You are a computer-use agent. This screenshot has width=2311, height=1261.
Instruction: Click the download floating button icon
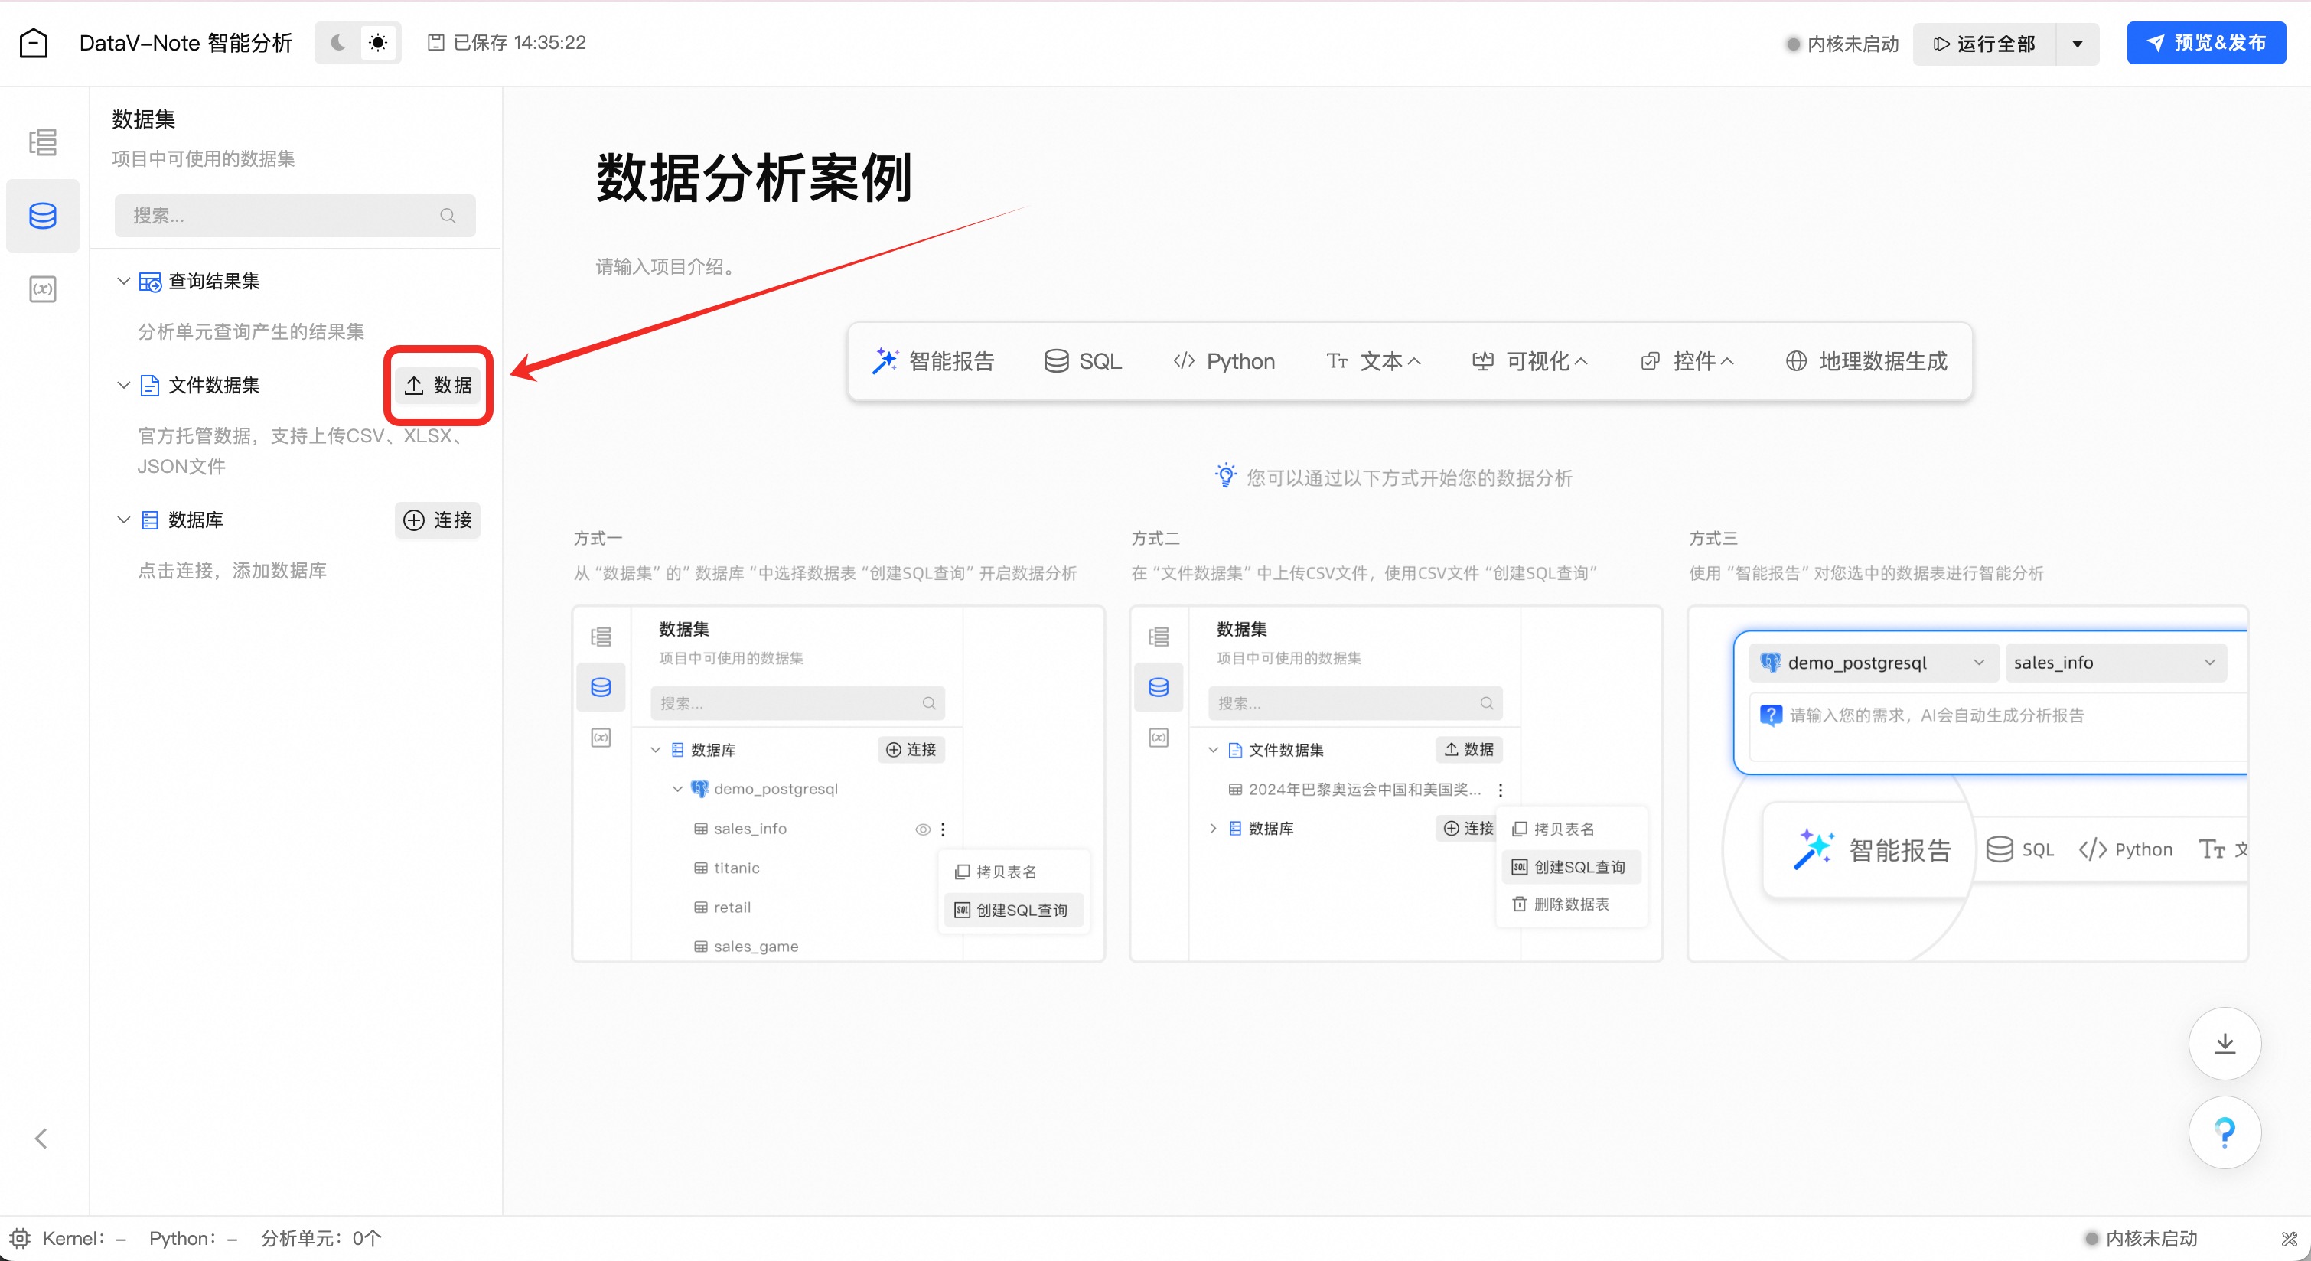click(x=2224, y=1043)
